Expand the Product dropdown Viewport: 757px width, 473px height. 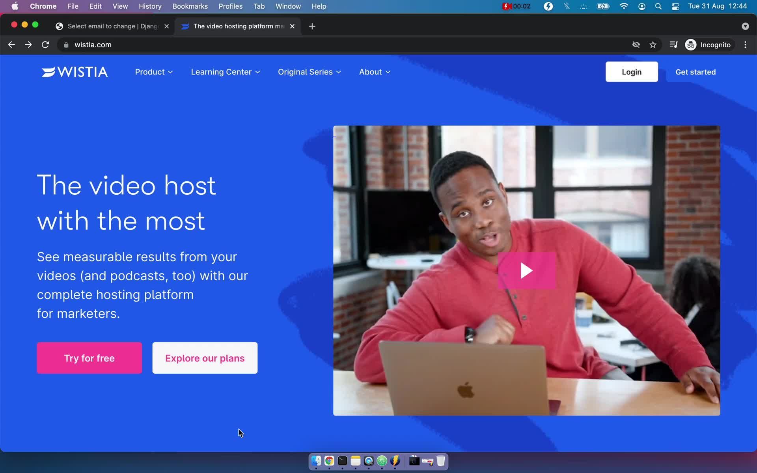tap(154, 72)
